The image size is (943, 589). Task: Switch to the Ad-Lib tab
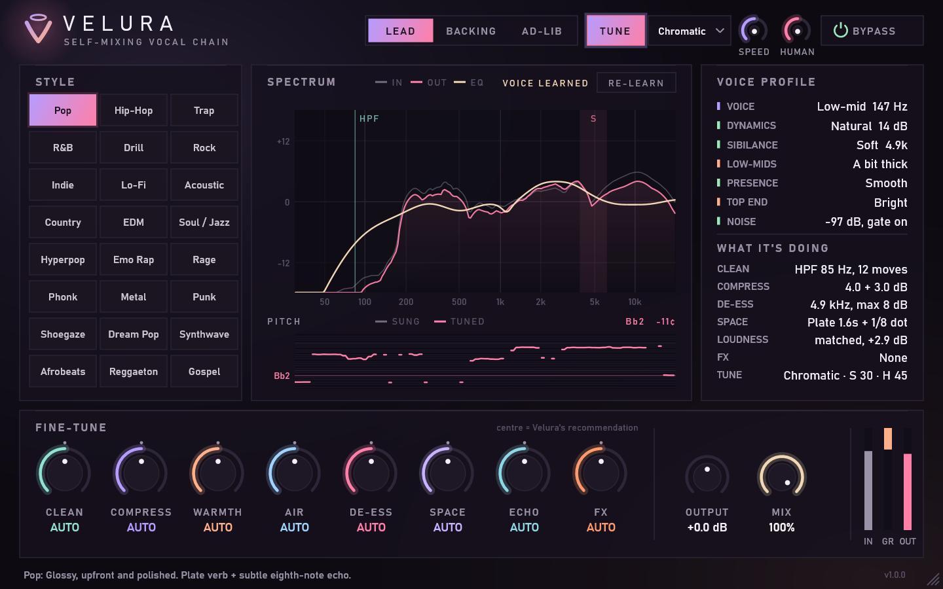tap(542, 31)
